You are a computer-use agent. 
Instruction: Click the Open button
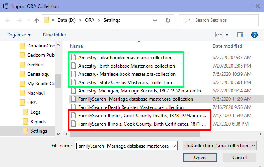[x=200, y=158]
